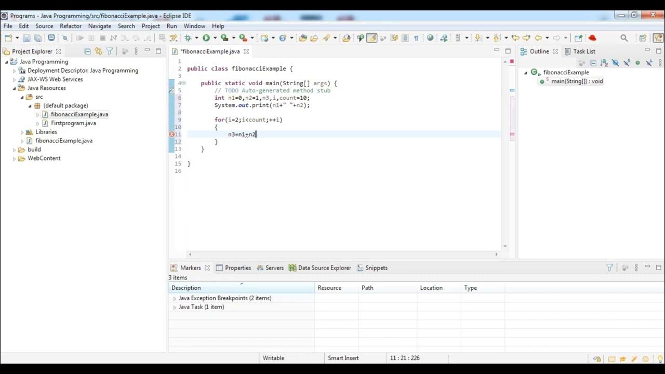The image size is (665, 374).
Task: Toggle Hide Local Types in Outline
Action: tap(649, 63)
